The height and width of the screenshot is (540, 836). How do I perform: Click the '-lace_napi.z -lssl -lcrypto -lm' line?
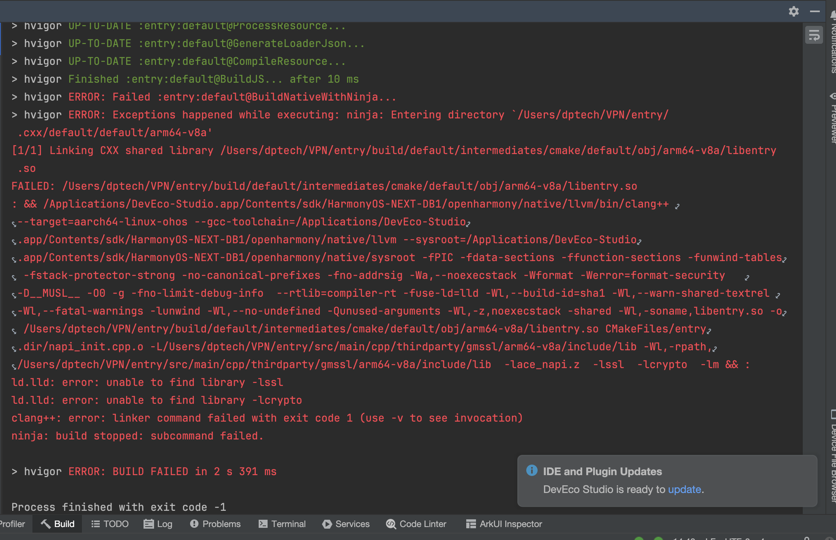pyautogui.click(x=381, y=364)
